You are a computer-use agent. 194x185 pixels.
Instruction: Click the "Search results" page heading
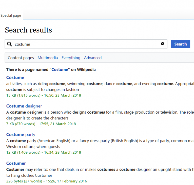28,30
